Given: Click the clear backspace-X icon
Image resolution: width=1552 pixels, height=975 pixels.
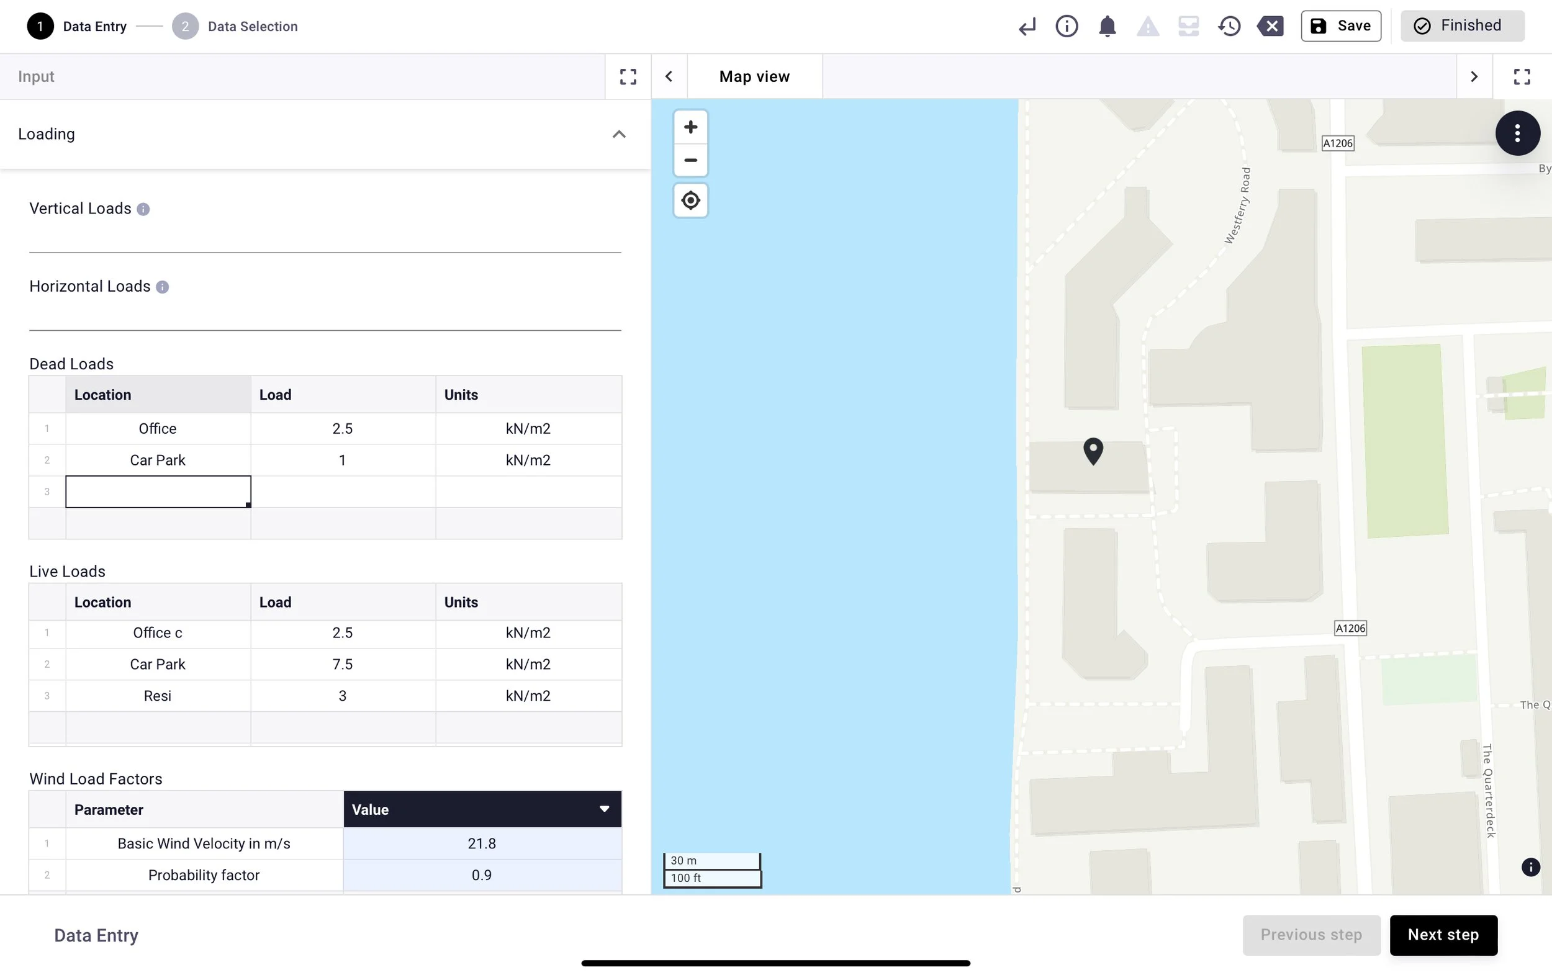Looking at the screenshot, I should tap(1270, 27).
